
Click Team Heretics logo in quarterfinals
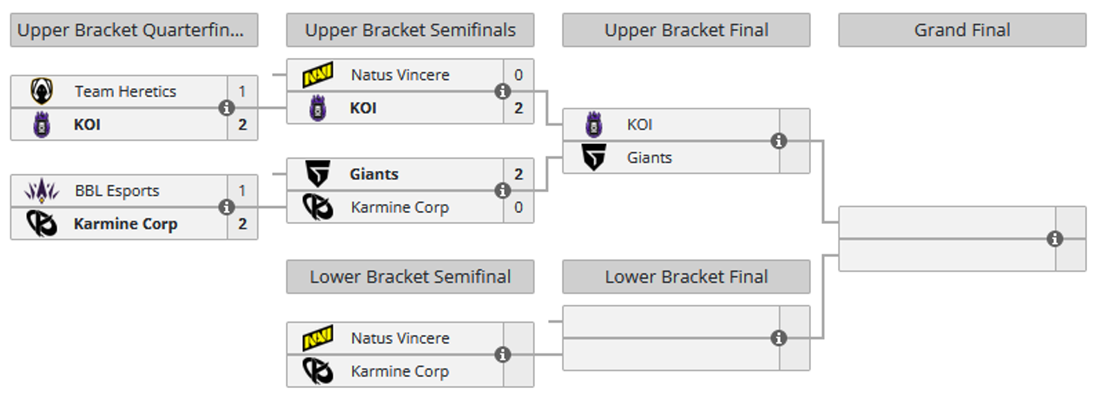(42, 92)
